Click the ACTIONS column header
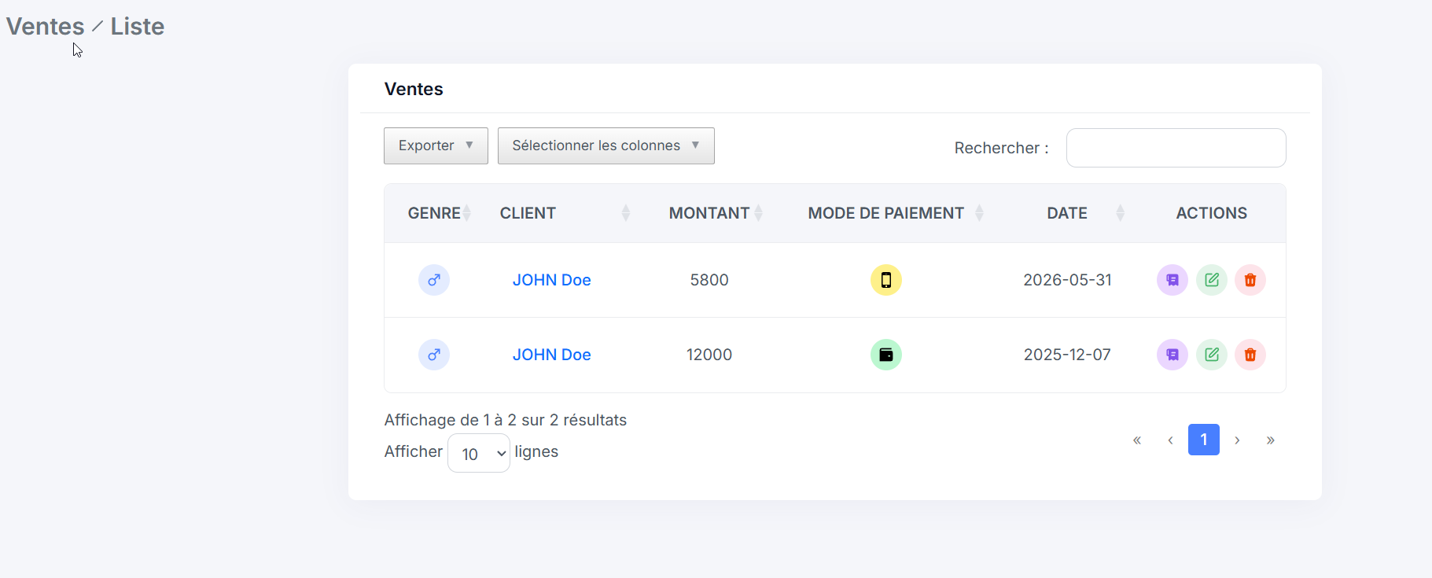 click(1211, 213)
